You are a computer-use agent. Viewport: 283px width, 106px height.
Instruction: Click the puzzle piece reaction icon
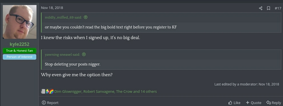[47, 92]
